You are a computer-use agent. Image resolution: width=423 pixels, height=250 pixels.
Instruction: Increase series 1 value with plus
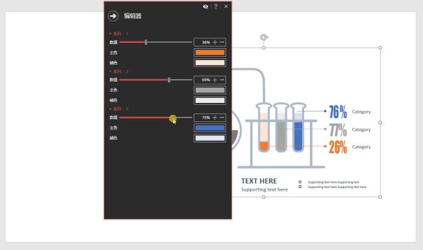click(215, 42)
